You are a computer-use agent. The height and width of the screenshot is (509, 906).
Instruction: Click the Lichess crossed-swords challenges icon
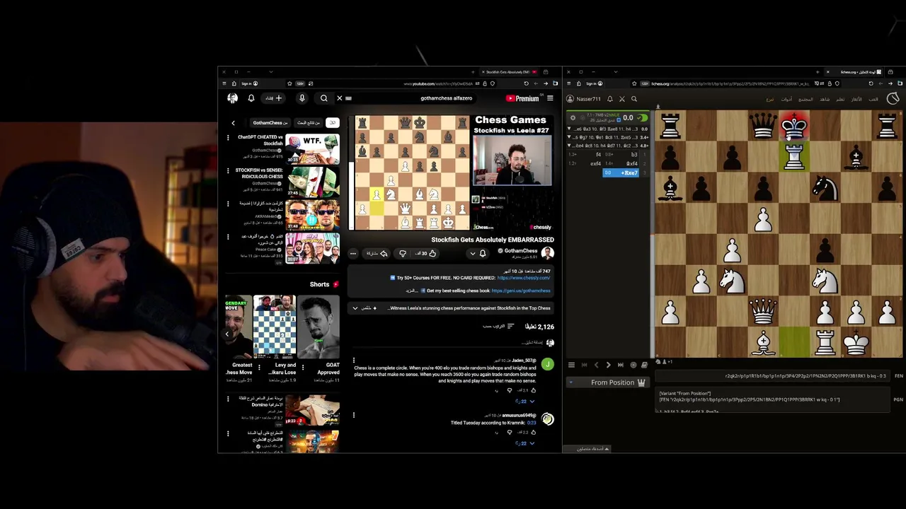(622, 99)
